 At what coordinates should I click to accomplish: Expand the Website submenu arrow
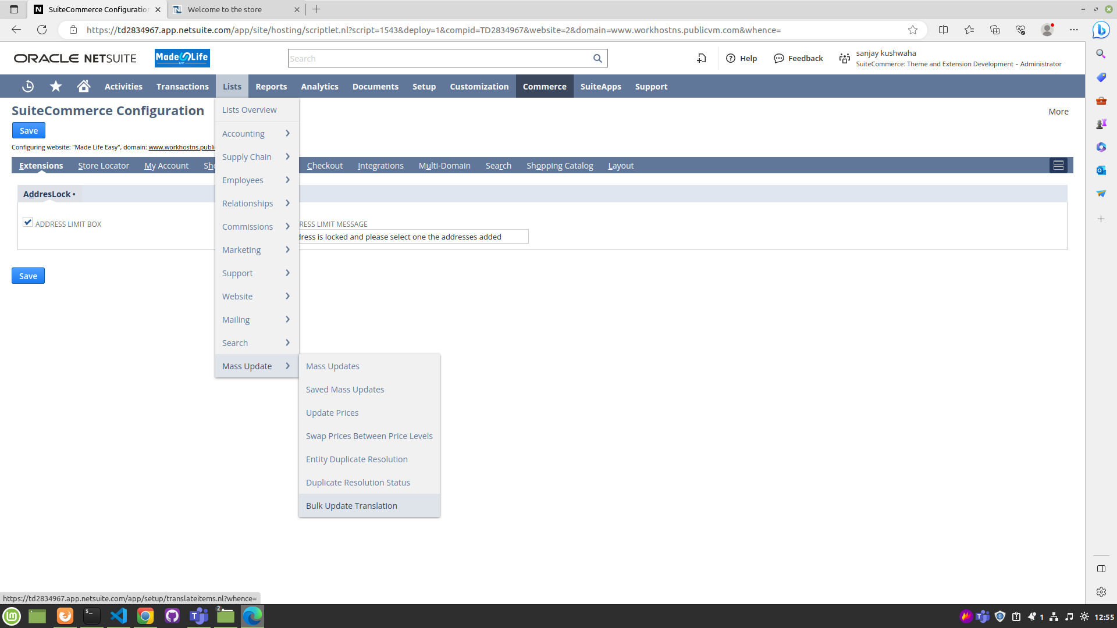tap(287, 297)
